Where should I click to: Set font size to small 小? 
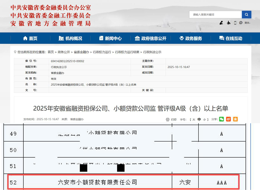coord(204,120)
